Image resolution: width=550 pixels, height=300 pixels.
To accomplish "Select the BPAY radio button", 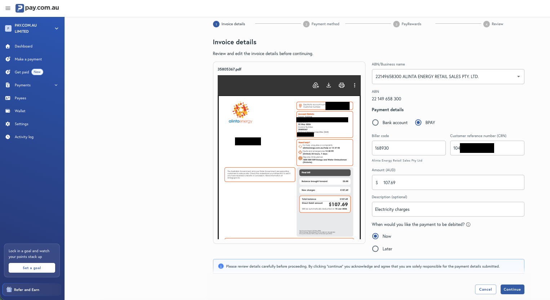I will [418, 123].
